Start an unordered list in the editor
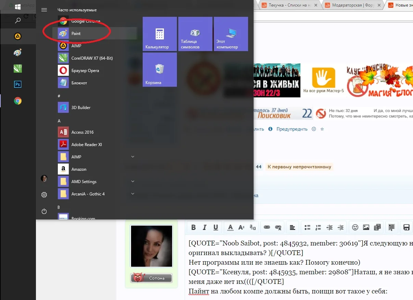The image size is (413, 300). point(307,227)
